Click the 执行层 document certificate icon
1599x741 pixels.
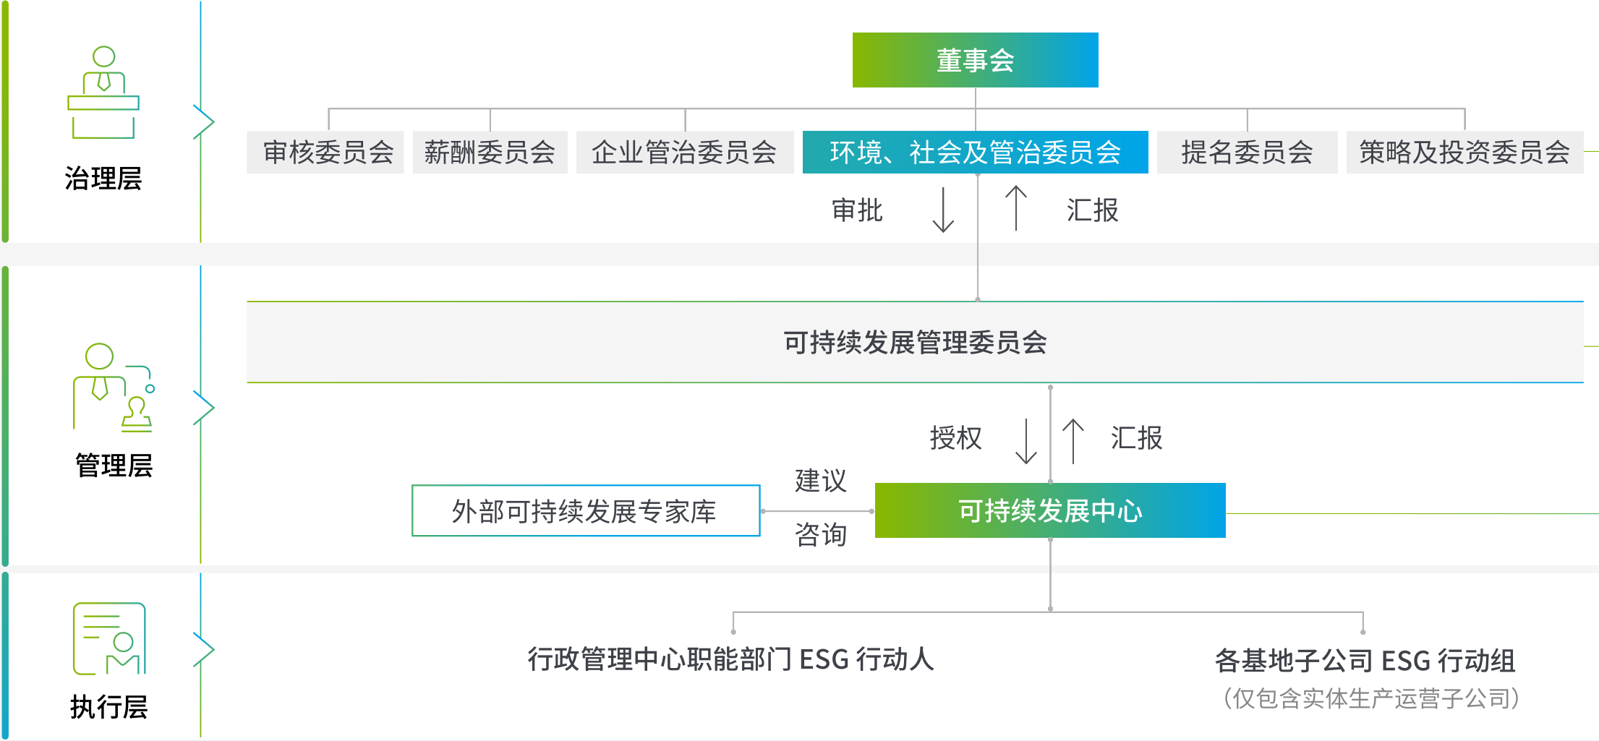pos(109,638)
